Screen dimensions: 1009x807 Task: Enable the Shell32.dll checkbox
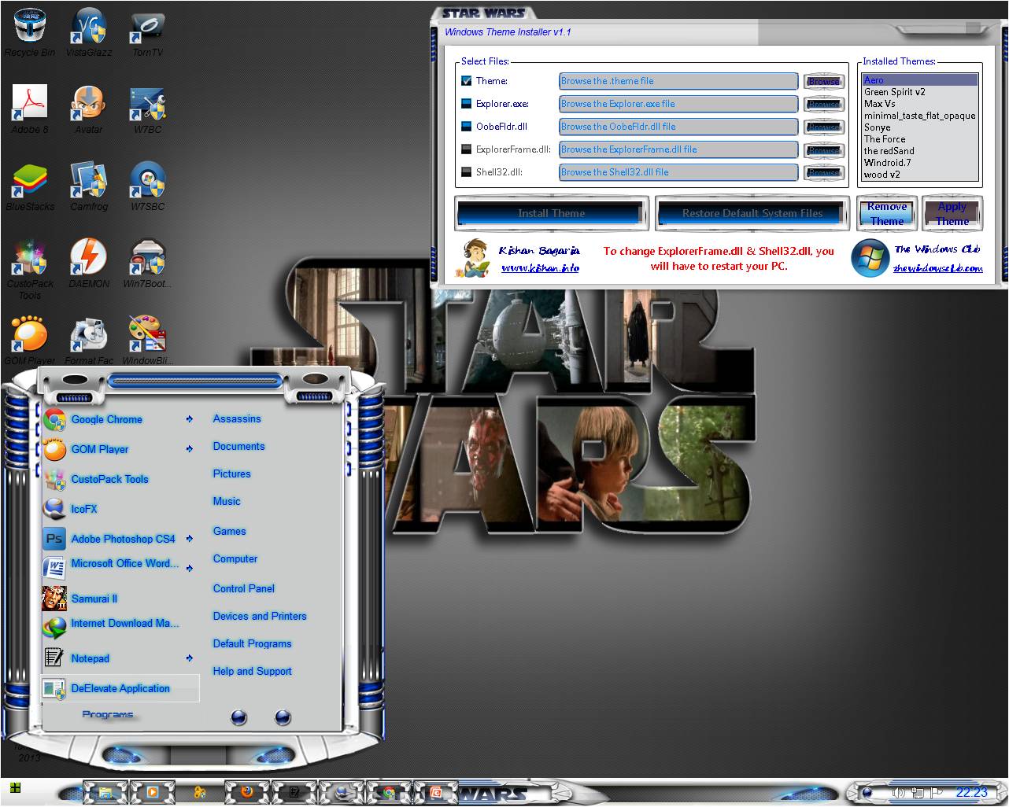(x=466, y=171)
